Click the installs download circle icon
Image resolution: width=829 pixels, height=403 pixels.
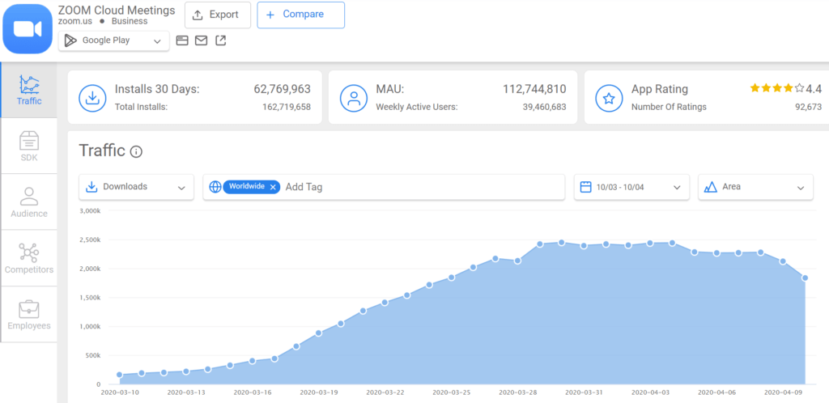pos(92,98)
